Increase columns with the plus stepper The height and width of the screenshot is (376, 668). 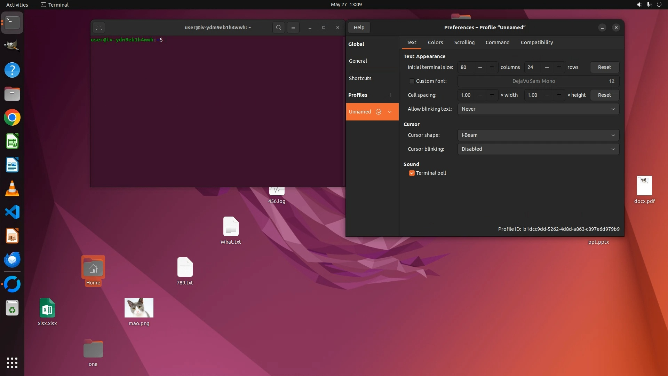pyautogui.click(x=492, y=67)
